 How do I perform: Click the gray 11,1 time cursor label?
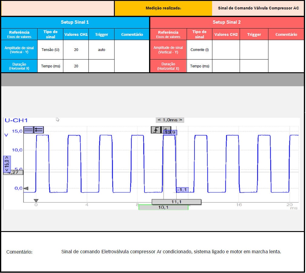[x=176, y=202]
